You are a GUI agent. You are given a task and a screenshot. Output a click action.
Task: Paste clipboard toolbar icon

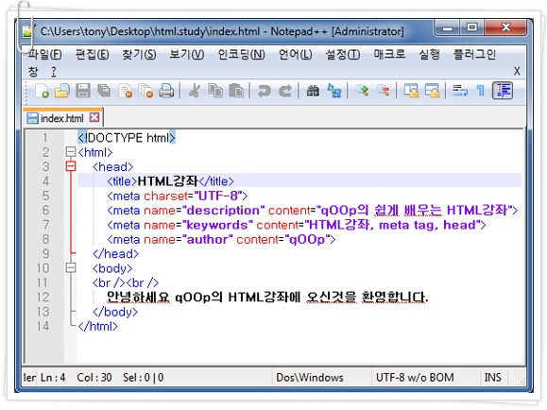[x=236, y=91]
